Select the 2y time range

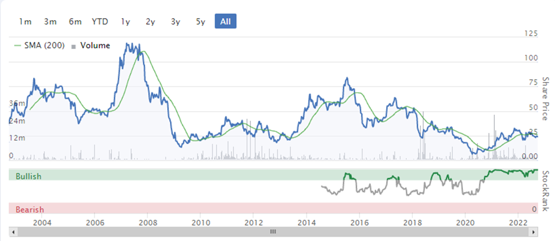[151, 22]
